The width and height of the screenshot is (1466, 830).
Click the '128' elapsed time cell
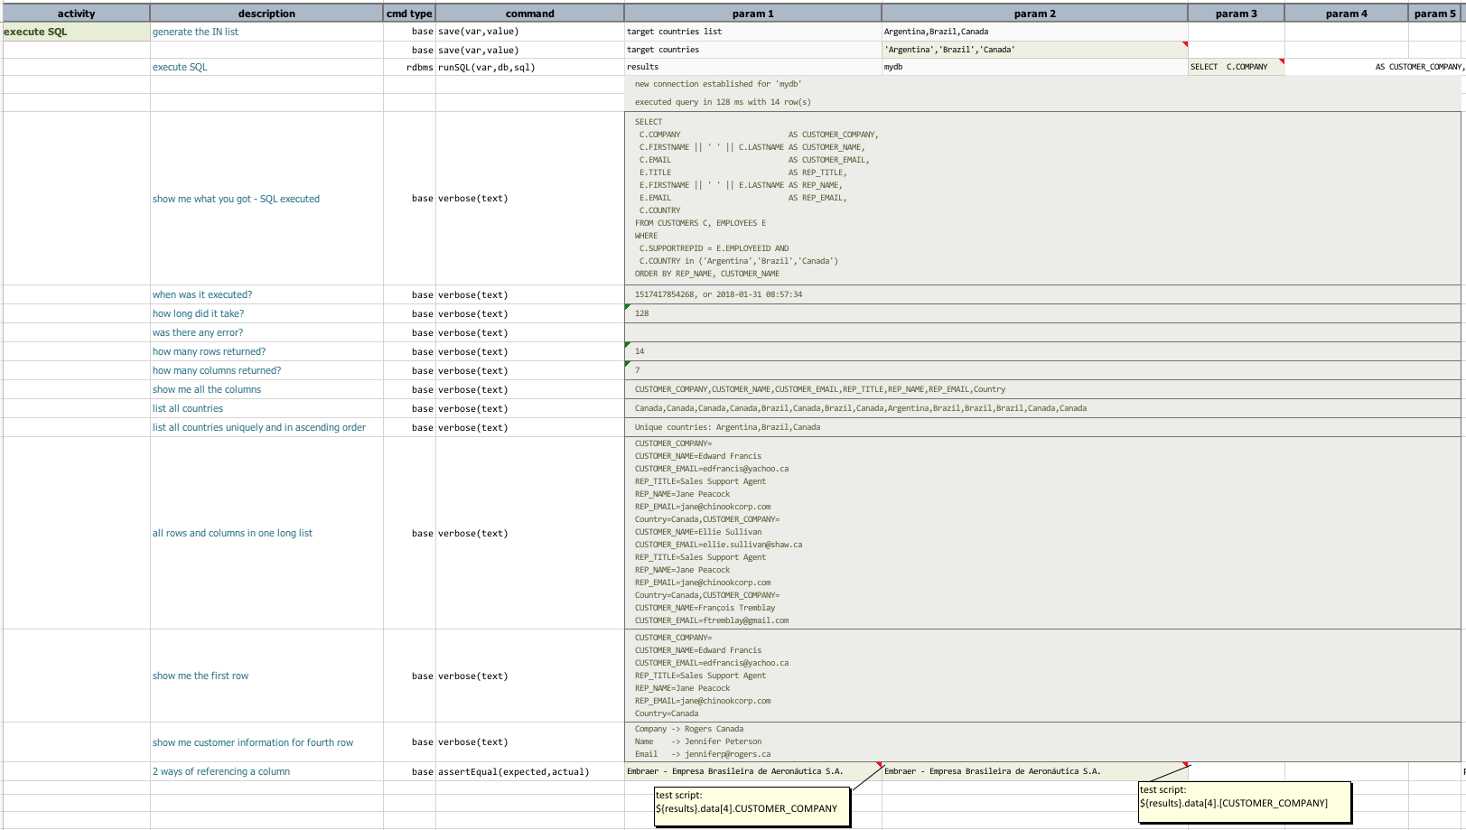[1042, 313]
